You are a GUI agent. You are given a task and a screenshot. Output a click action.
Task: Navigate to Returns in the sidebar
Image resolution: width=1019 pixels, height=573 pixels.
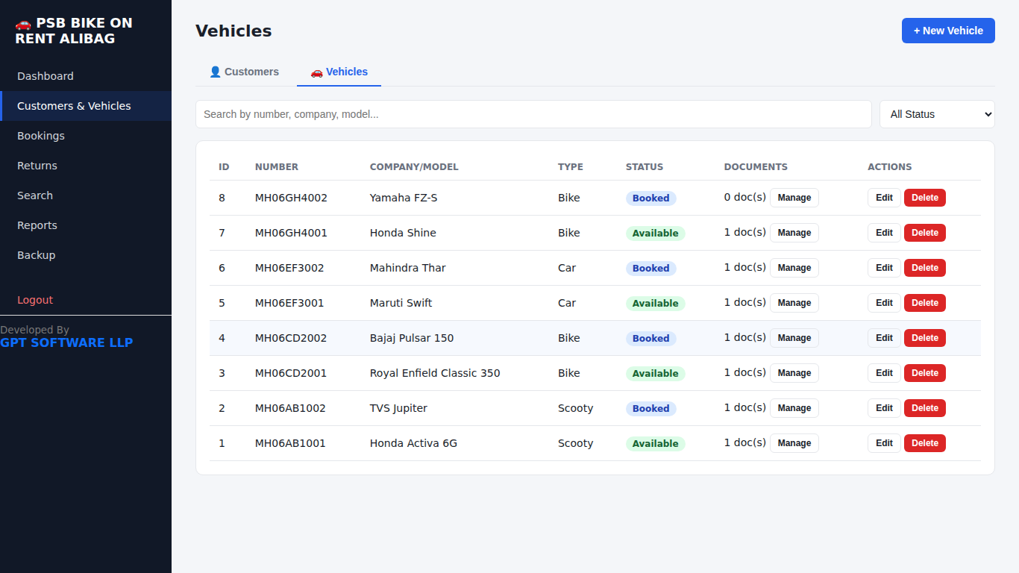[x=86, y=166]
